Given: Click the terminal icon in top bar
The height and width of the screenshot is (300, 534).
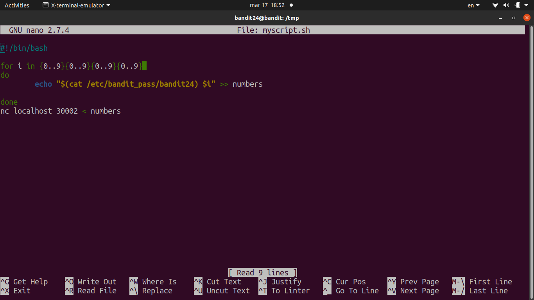Looking at the screenshot, I should (x=45, y=5).
